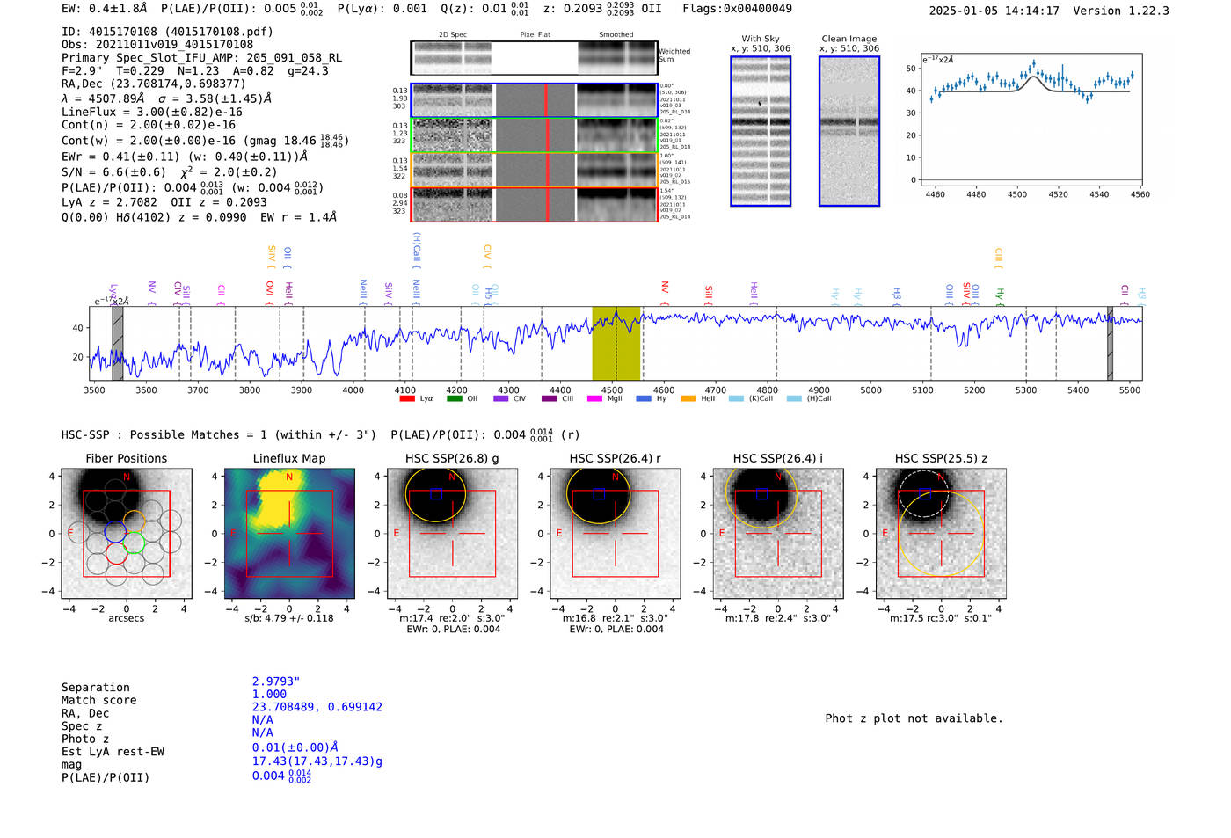Open the With Sky image thumbnail
1231x838 pixels.
[761, 131]
